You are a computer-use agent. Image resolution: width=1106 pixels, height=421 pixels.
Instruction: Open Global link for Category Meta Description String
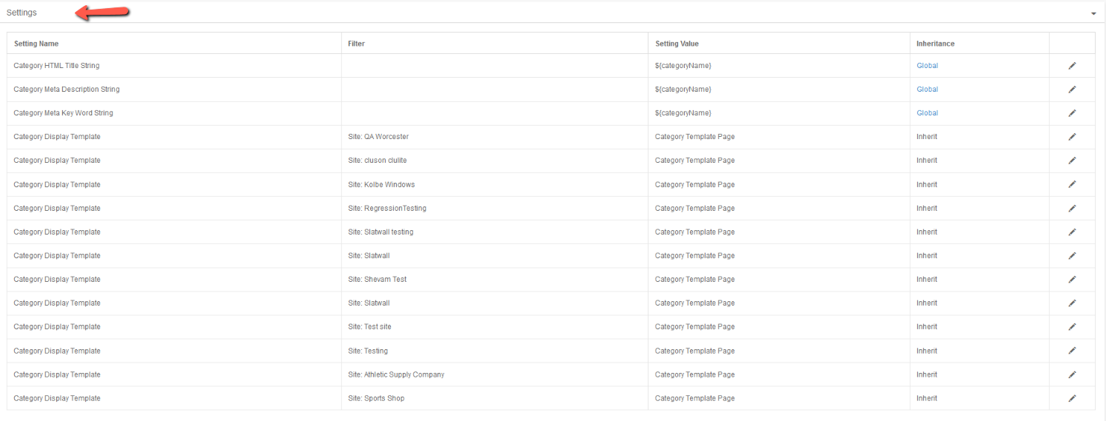pos(927,90)
